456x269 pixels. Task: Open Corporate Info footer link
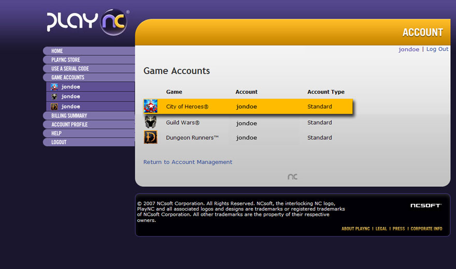click(426, 229)
